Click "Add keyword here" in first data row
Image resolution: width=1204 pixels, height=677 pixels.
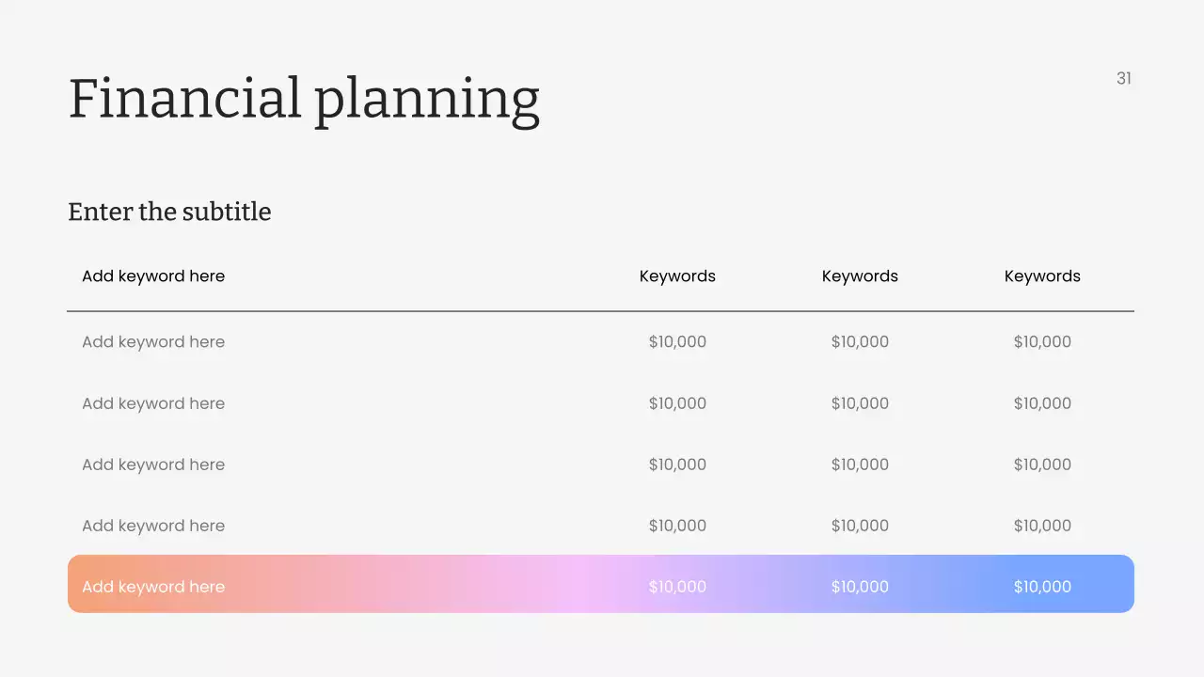(153, 342)
